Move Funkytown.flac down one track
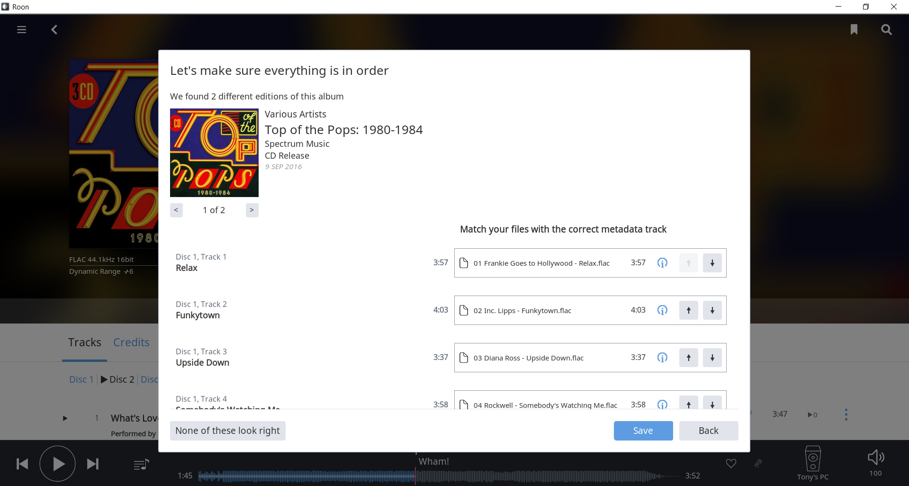This screenshot has height=486, width=909. point(712,310)
